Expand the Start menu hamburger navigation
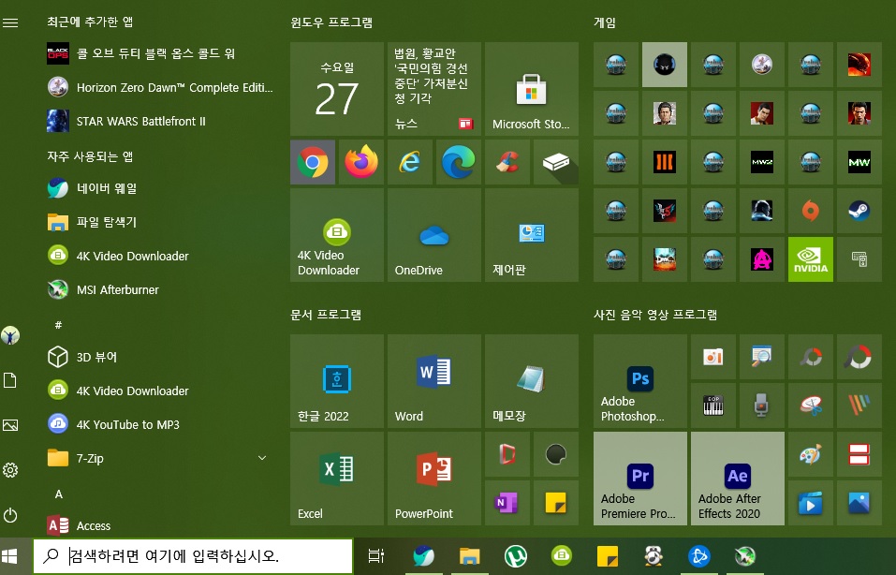This screenshot has height=575, width=896. (x=10, y=22)
